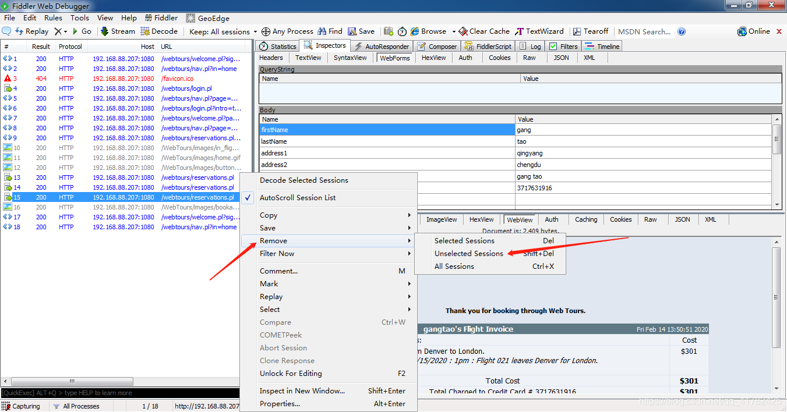Switch to the Timeline tab

[x=602, y=46]
